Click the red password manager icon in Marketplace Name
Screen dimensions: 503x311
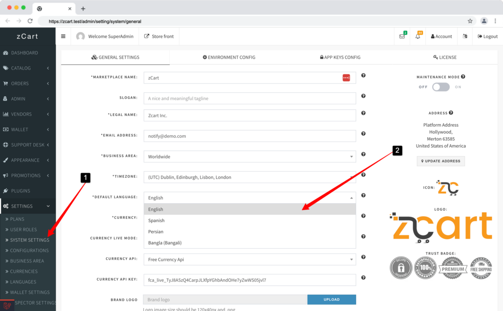(346, 78)
